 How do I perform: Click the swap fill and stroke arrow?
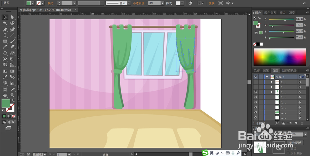pos(13,101)
